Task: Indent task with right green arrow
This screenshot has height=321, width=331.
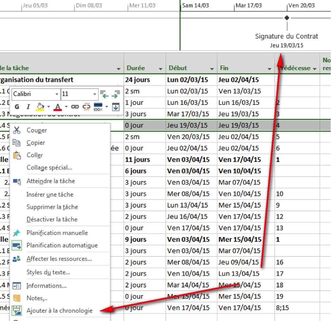Action: [x=116, y=94]
